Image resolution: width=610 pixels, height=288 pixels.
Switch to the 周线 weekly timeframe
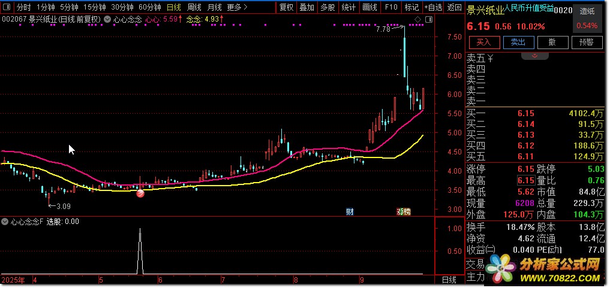coord(194,8)
